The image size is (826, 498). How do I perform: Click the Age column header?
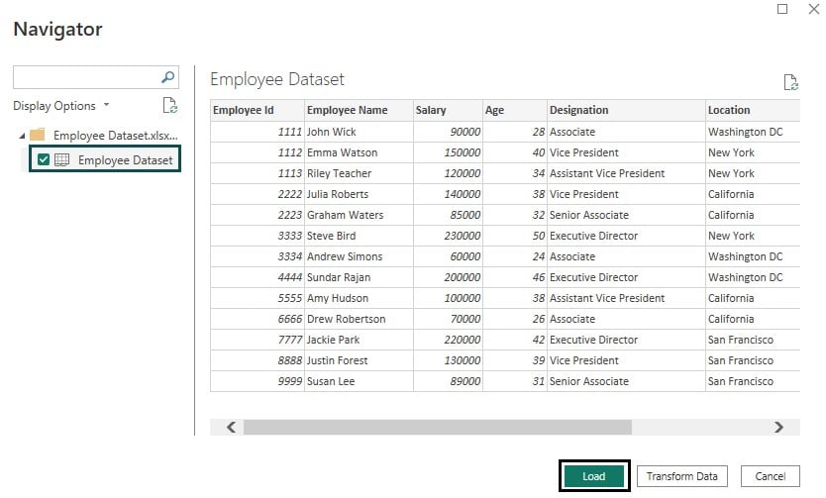(514, 110)
